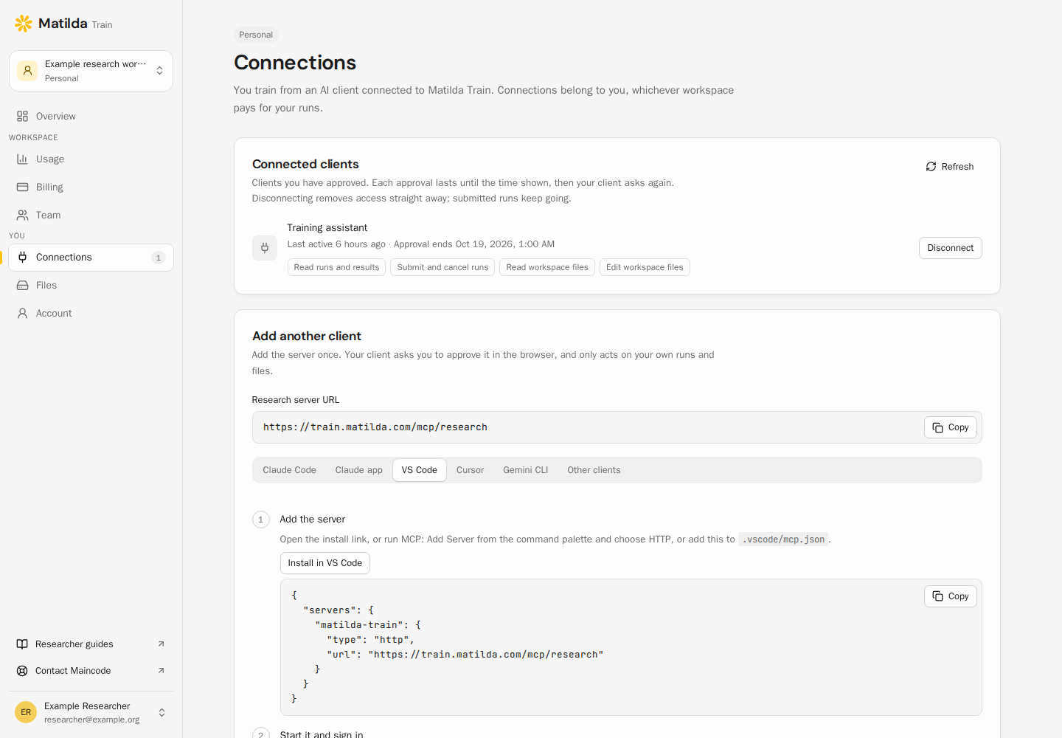The image size is (1062, 738).
Task: Click the 'Edit workspace files' permission tag
Action: 645,267
